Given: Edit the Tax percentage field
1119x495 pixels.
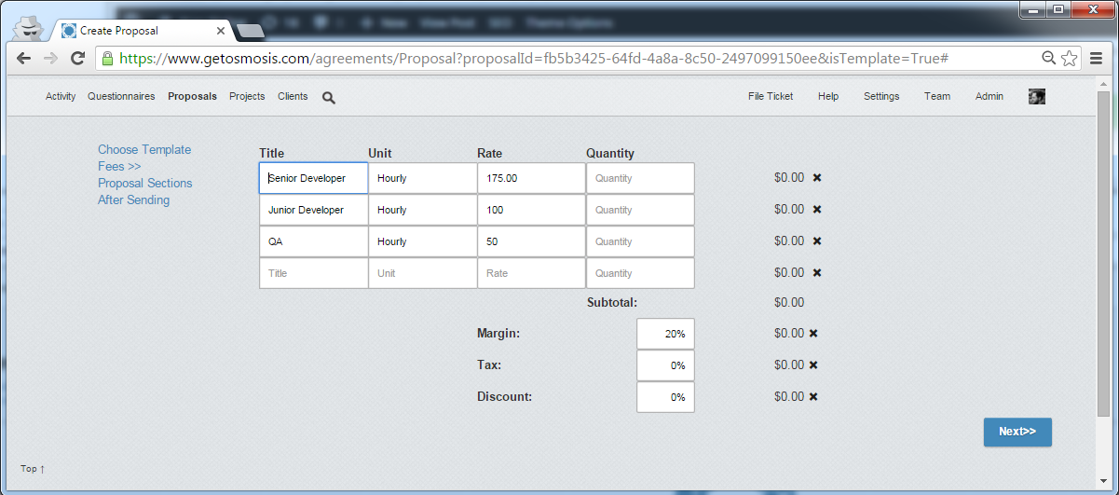Looking at the screenshot, I should coord(665,365).
